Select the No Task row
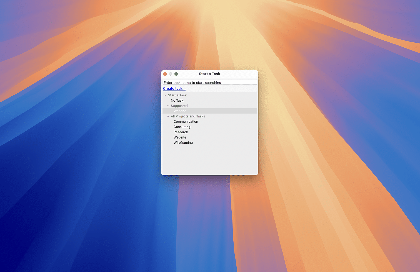Image resolution: width=420 pixels, height=272 pixels. tap(210, 101)
